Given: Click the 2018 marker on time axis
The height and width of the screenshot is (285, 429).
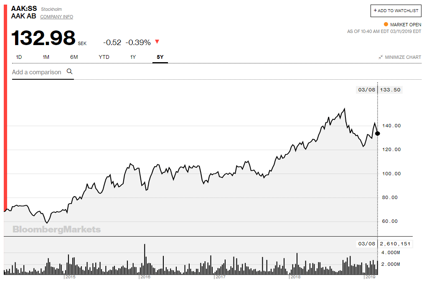Looking at the screenshot, I should point(295,277).
